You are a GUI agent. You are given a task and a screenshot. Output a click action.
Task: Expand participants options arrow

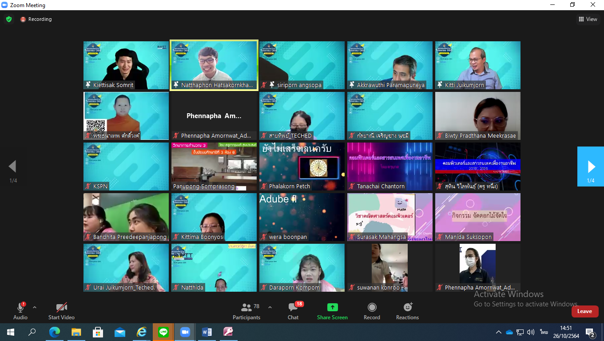[270, 307]
